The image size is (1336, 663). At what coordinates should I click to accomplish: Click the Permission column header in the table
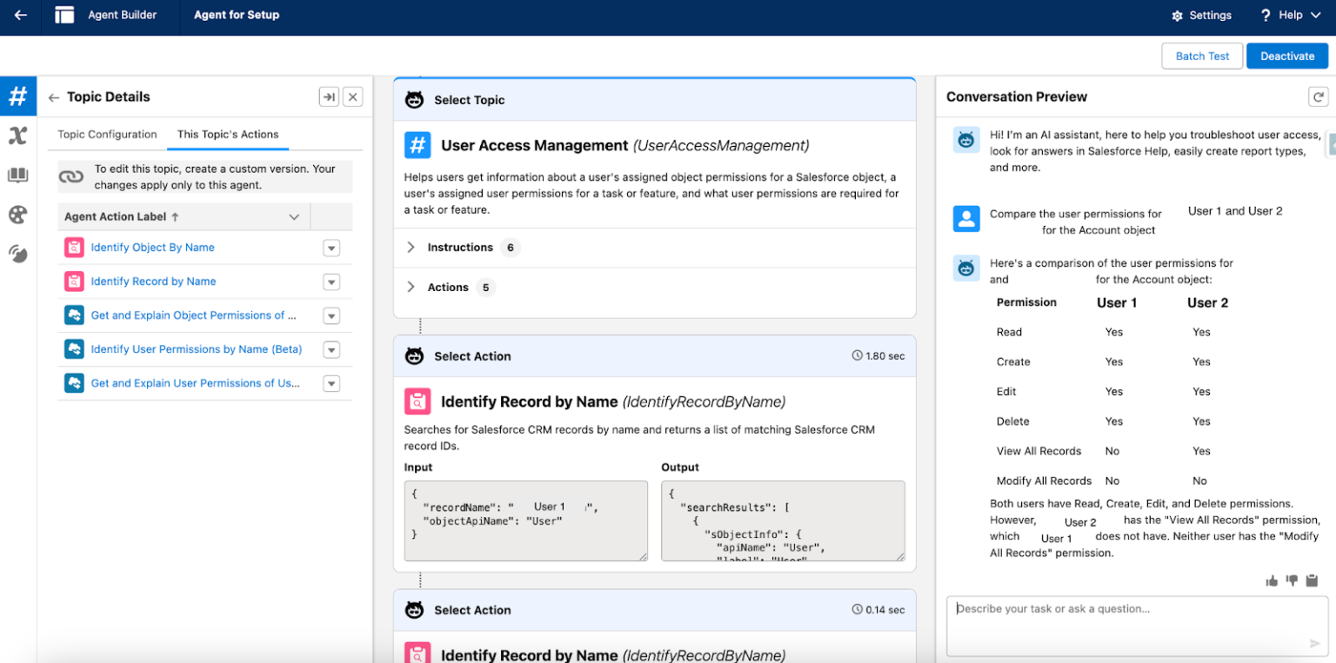click(1026, 302)
